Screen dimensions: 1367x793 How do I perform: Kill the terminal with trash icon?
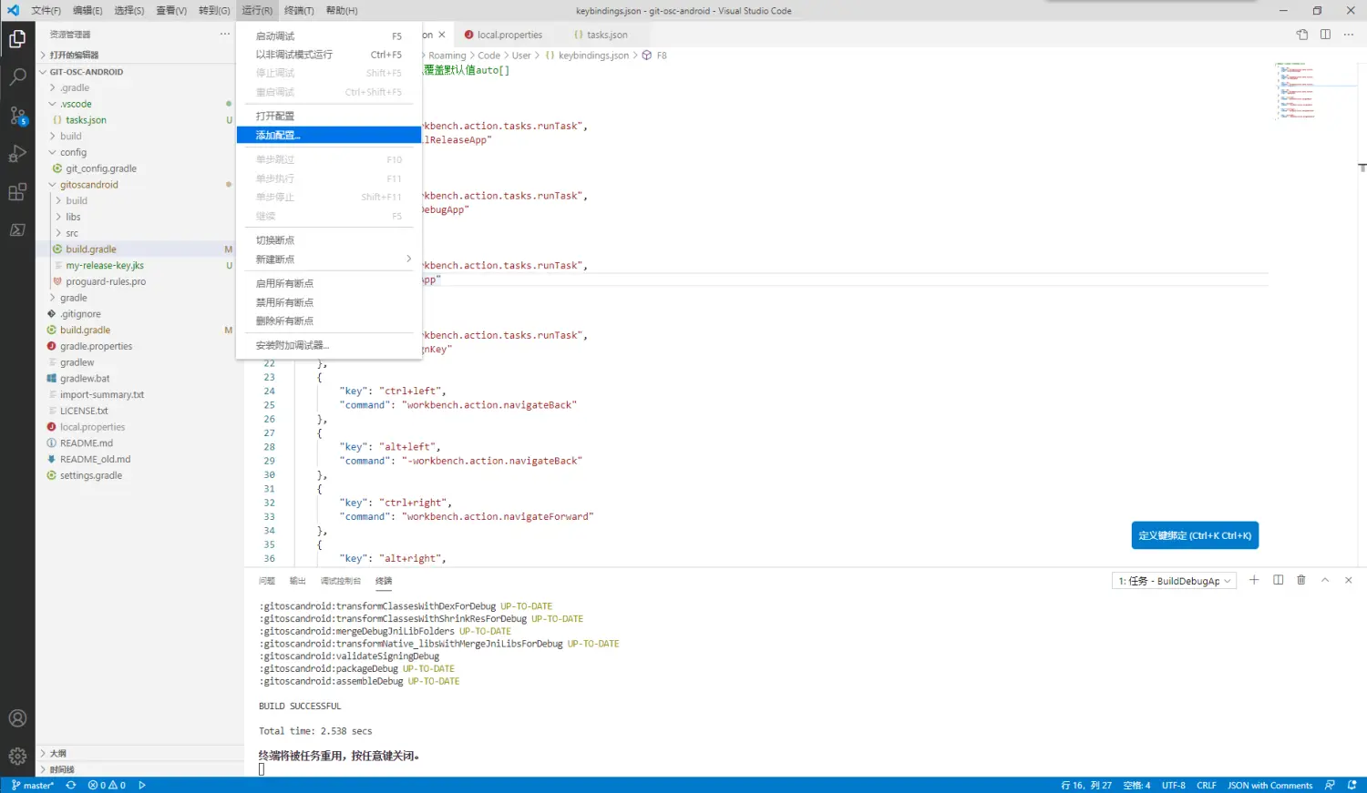1301,580
